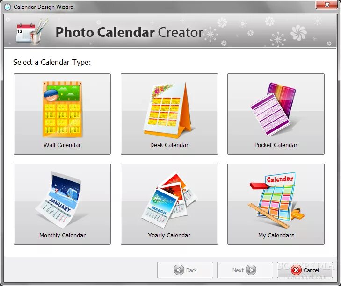The width and height of the screenshot is (341, 286).
Task: Choose the Yearly Calendar photo stack icon
Action: pyautogui.click(x=169, y=200)
